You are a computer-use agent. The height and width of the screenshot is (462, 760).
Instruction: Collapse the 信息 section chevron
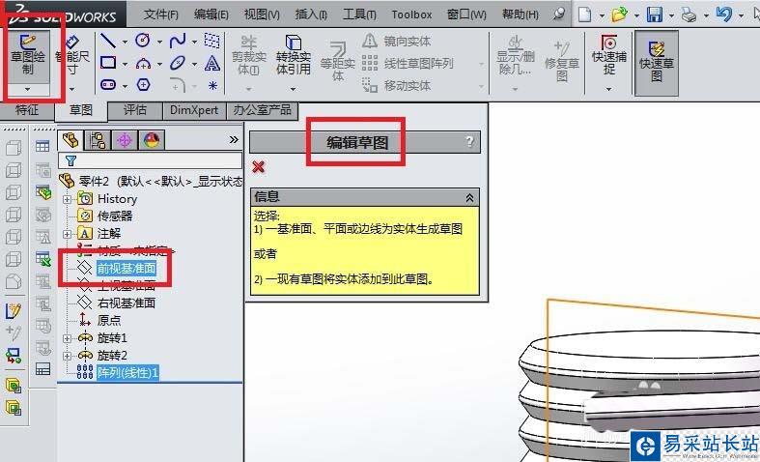[x=469, y=197]
